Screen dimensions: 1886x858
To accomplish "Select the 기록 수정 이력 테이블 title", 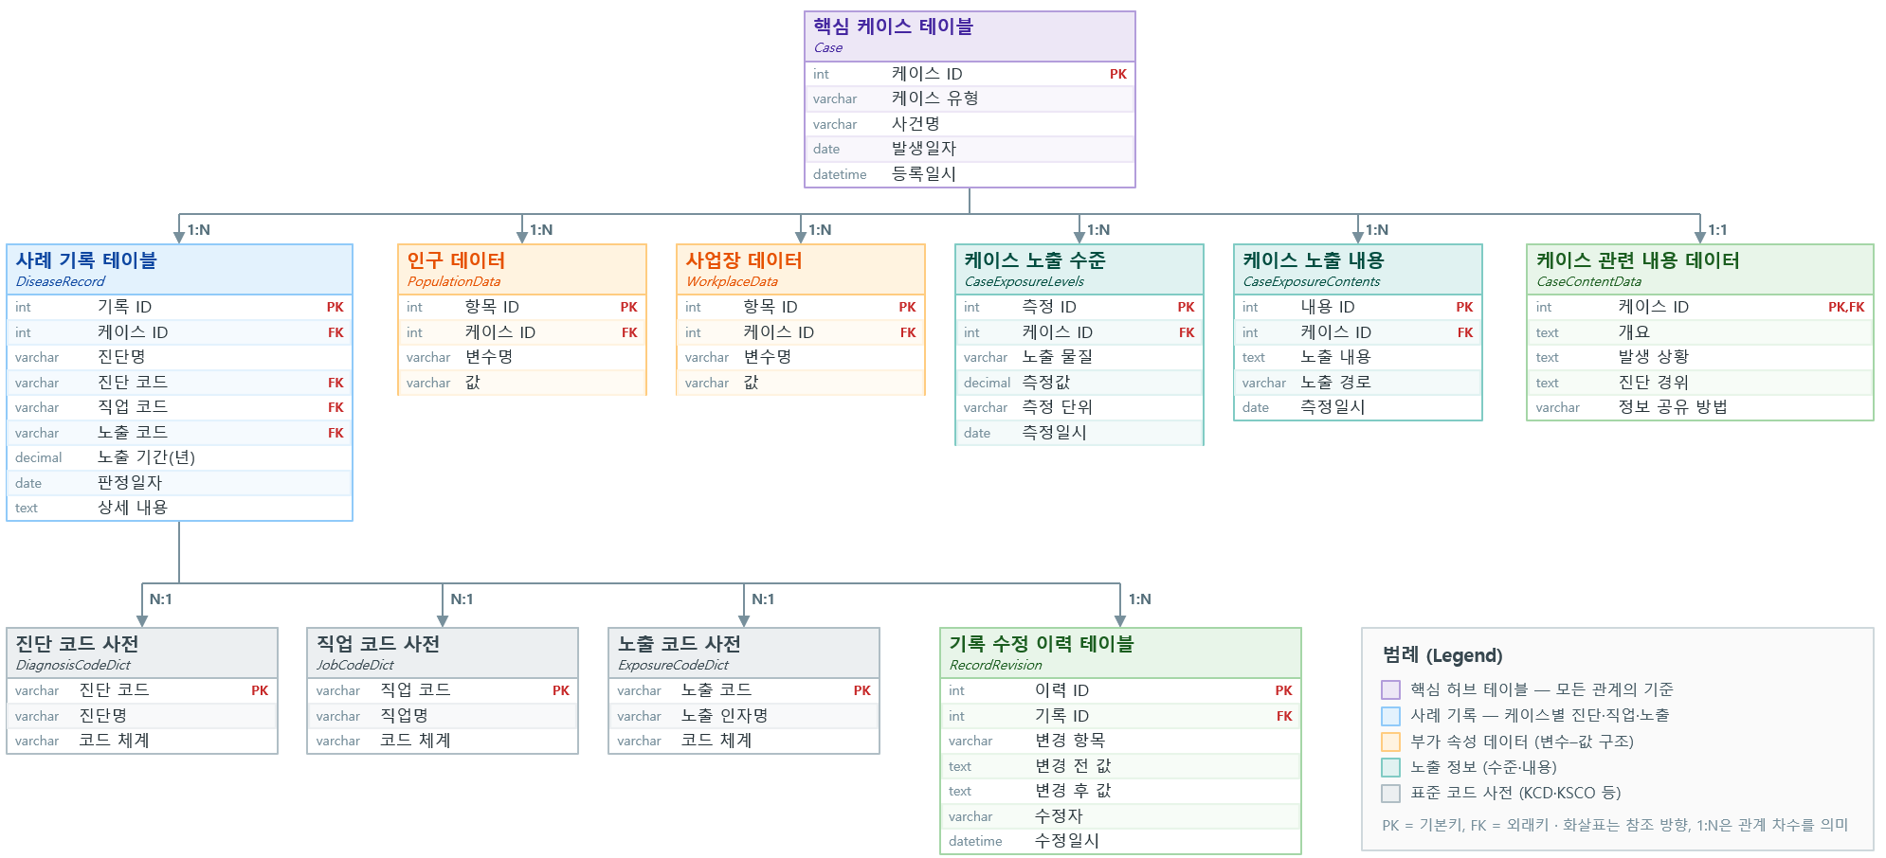I will pos(1042,644).
